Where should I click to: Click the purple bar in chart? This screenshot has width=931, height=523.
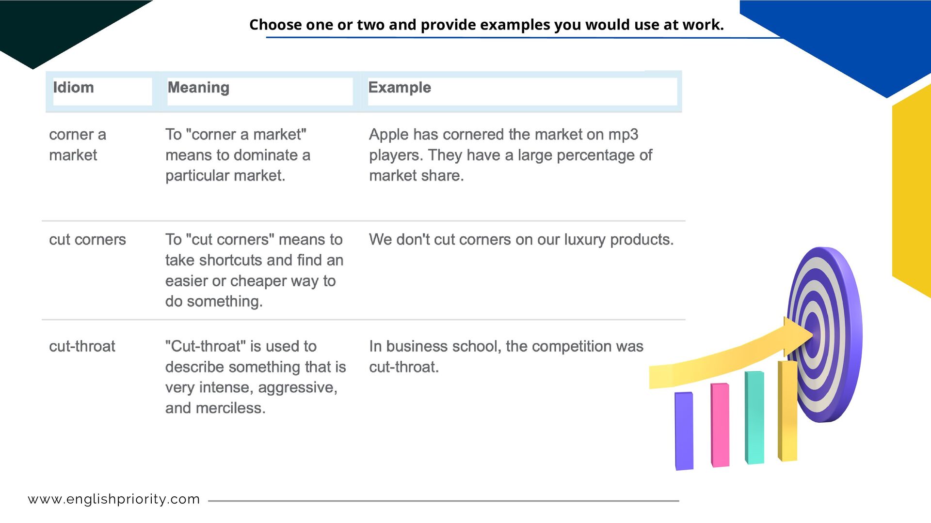click(x=684, y=431)
